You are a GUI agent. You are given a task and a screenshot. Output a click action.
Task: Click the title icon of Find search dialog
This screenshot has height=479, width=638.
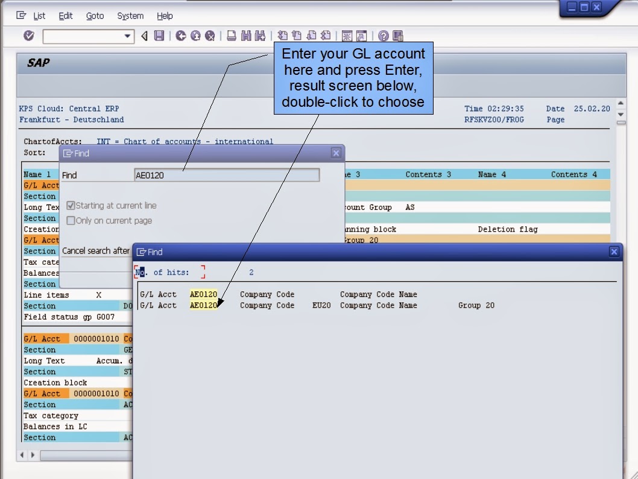pos(68,153)
